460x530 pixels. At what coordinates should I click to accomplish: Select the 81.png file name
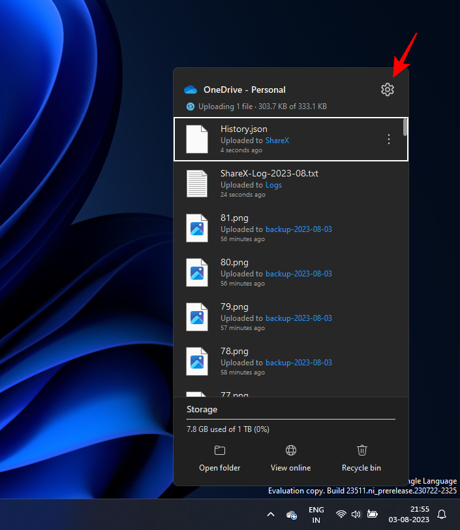pos(234,218)
